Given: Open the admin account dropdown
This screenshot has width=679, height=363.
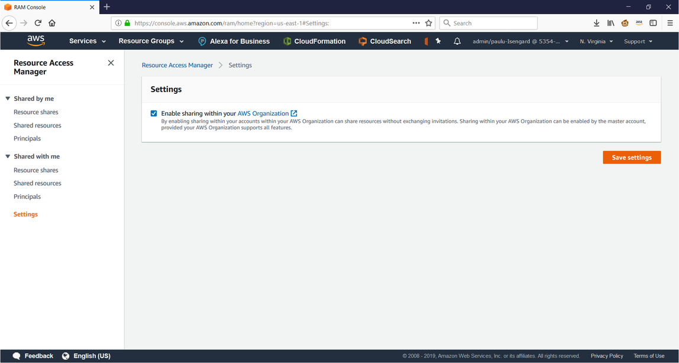Looking at the screenshot, I should tap(520, 41).
